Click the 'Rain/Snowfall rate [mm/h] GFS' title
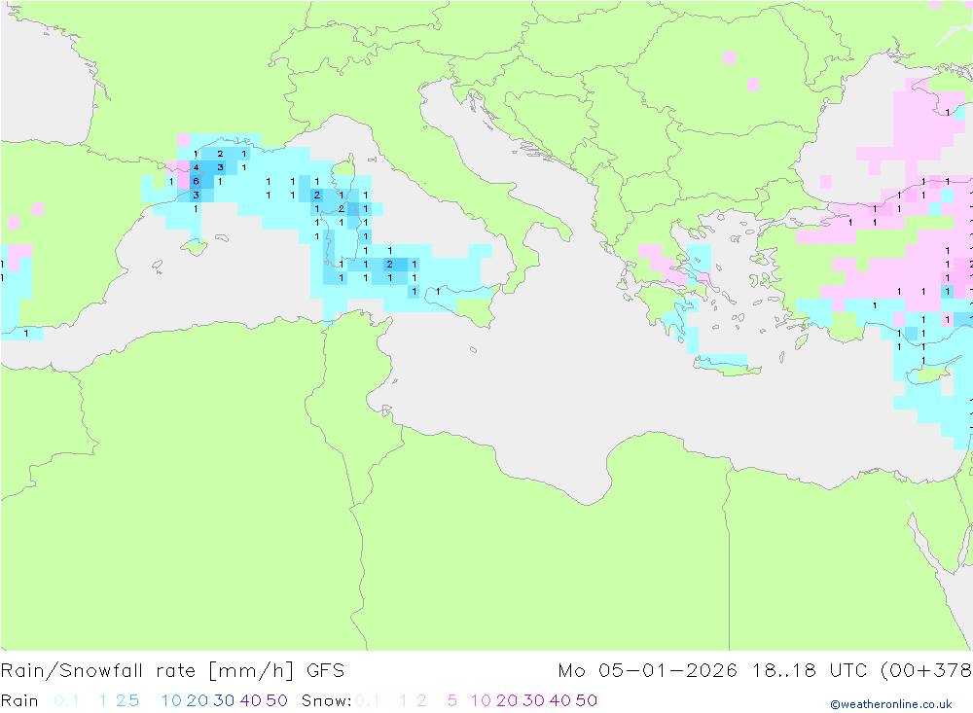 172,671
